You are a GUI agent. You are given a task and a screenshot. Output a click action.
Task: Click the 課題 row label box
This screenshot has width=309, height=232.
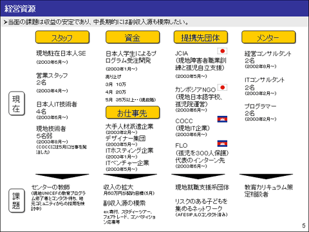(x=17, y=200)
